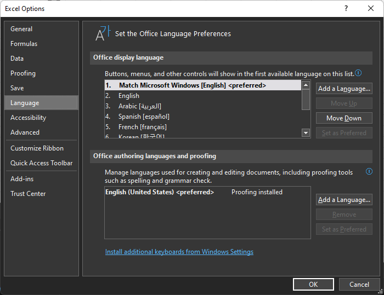Select the Arabic display language row
This screenshot has width=384, height=295.
pos(203,106)
